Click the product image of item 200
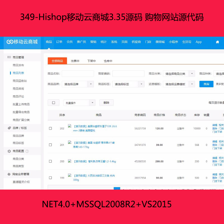 coord(69,161)
